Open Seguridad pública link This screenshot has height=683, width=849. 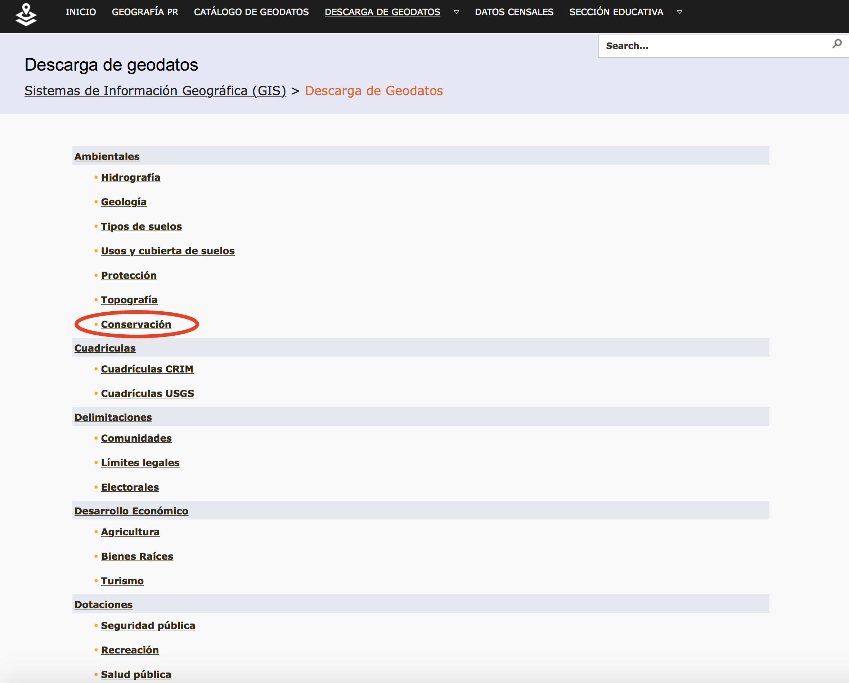pyautogui.click(x=148, y=625)
